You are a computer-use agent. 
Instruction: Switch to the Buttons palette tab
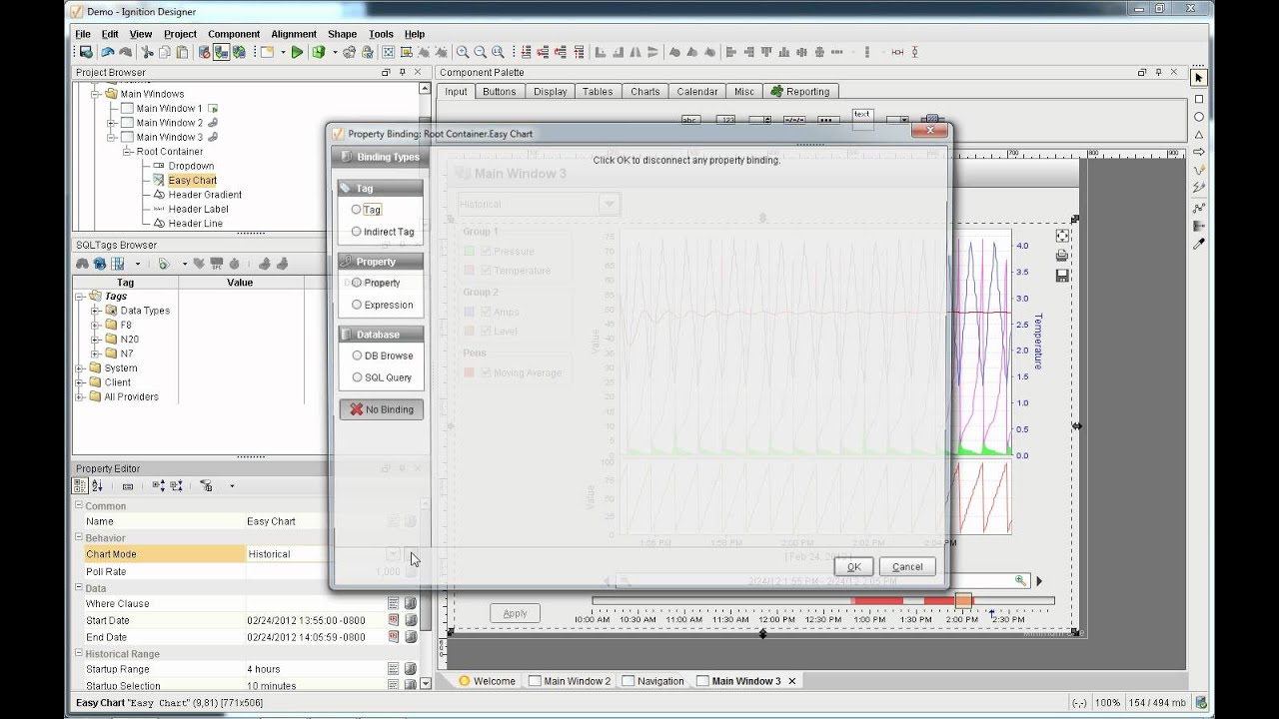[x=499, y=92]
